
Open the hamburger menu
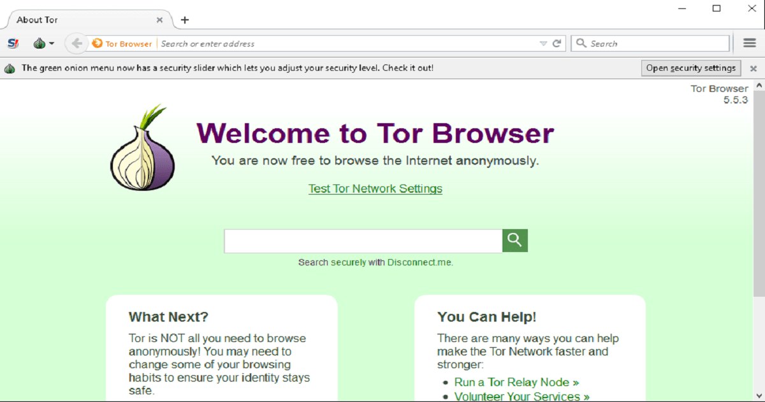pos(750,43)
